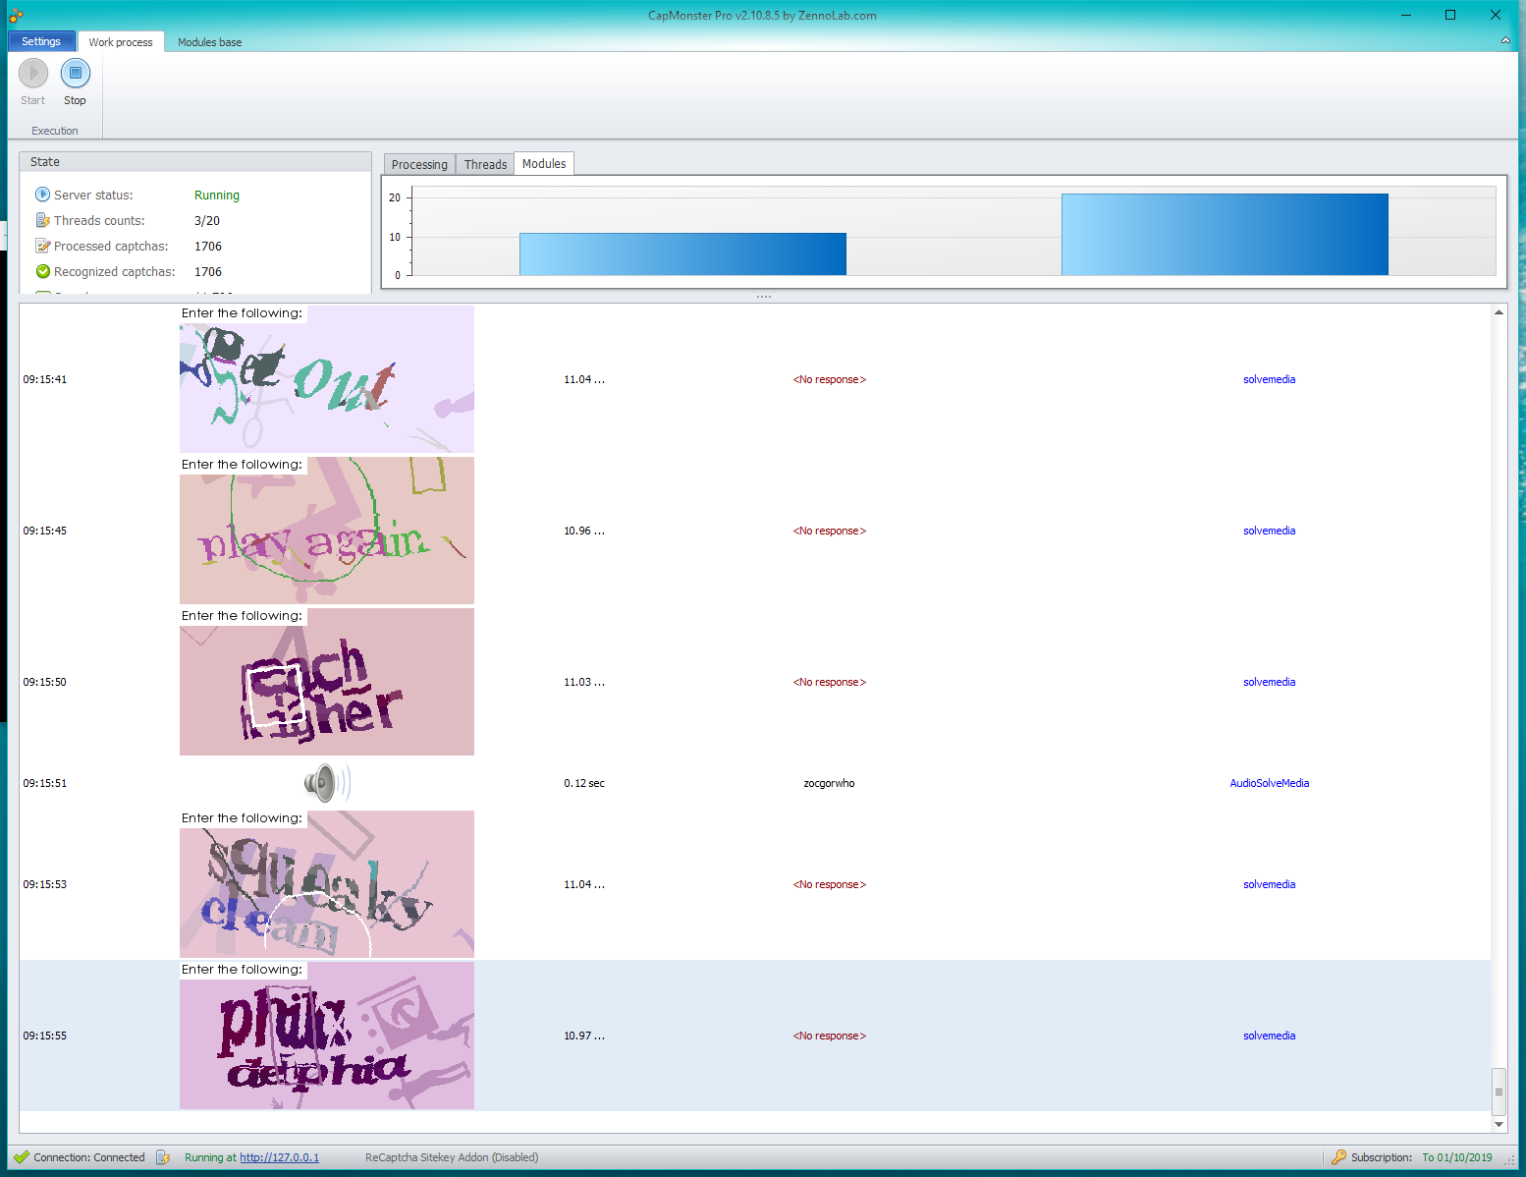Click the Processed captchas icon
The height and width of the screenshot is (1177, 1526).
[x=43, y=246]
